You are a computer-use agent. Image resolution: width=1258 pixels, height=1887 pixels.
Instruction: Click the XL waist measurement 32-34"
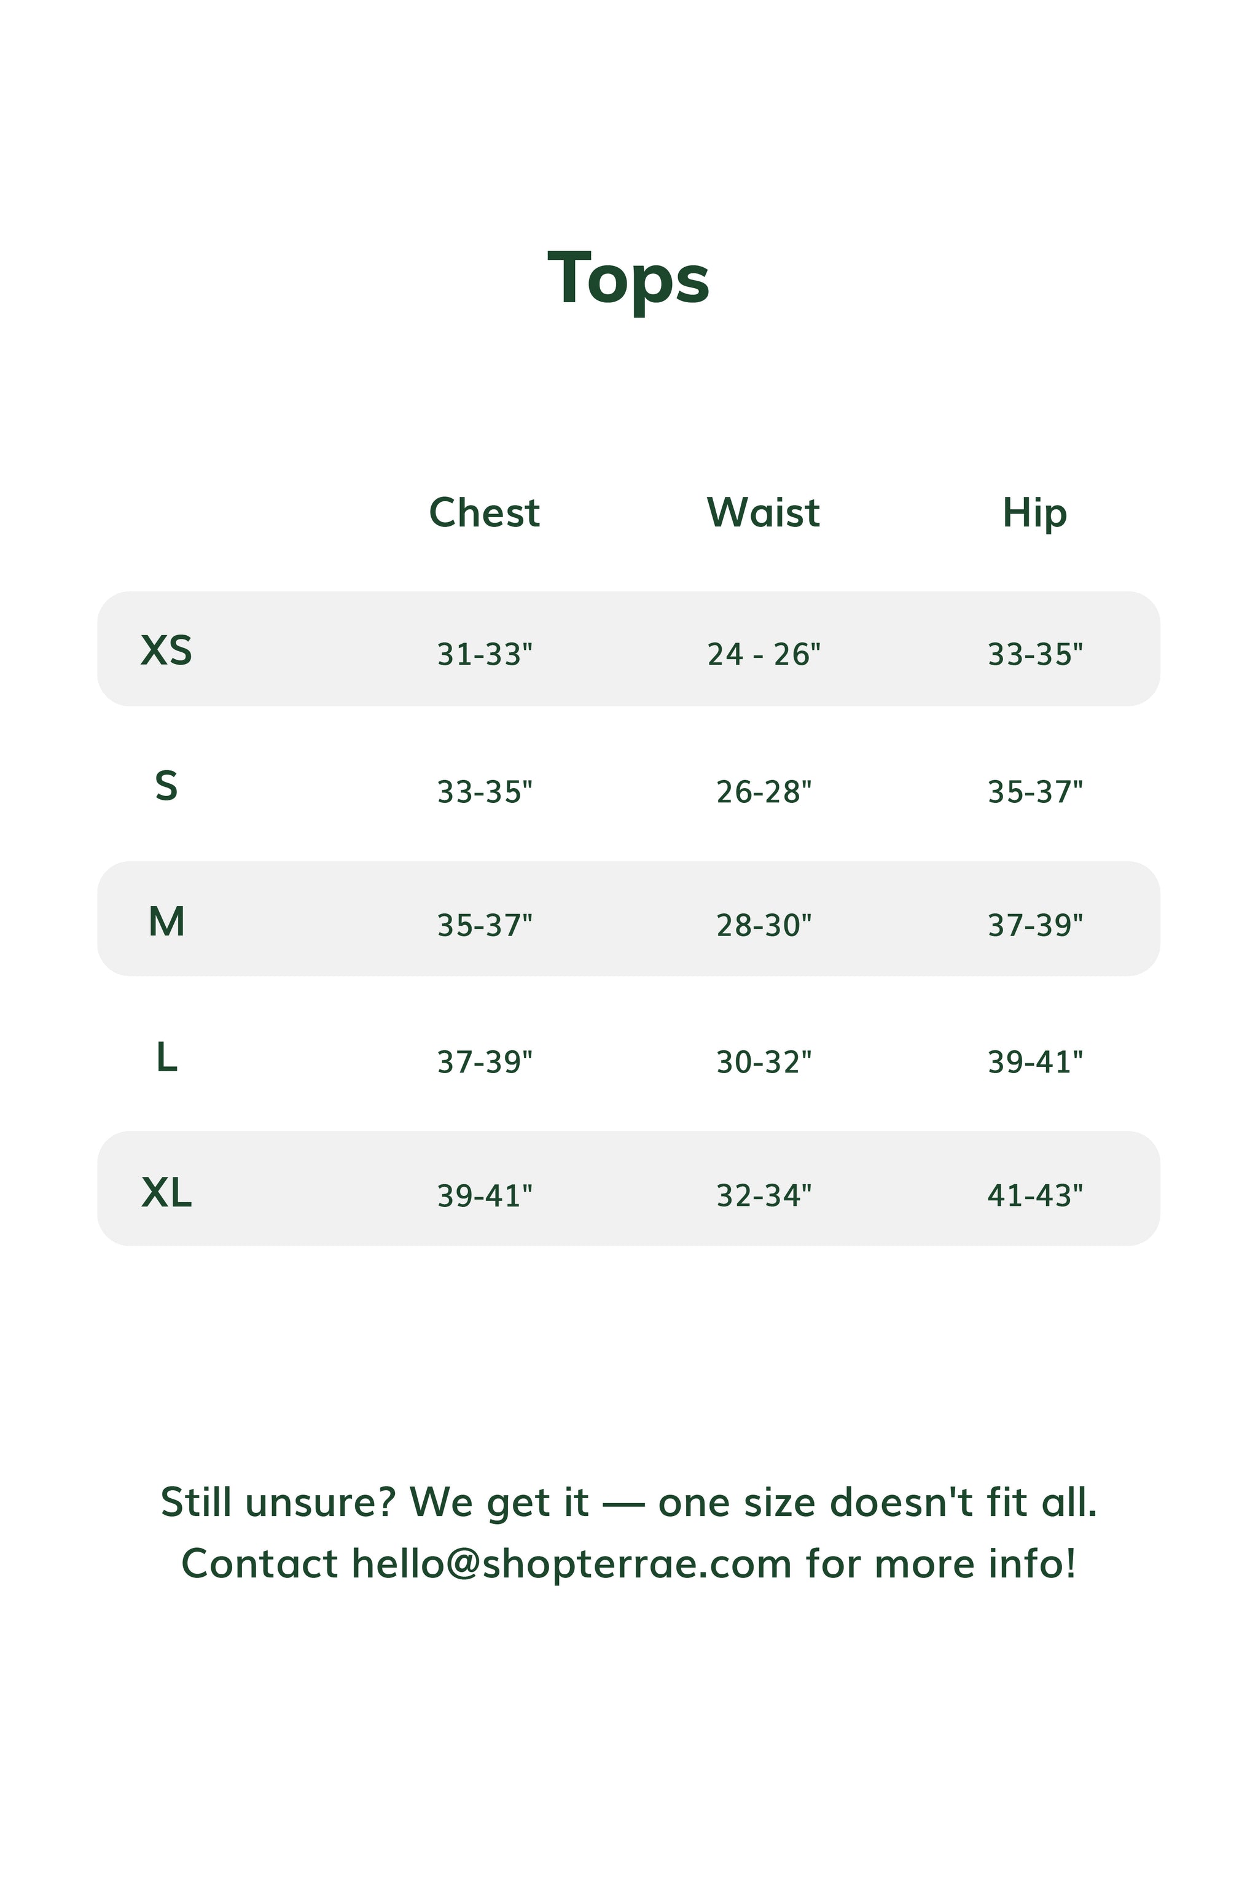[764, 1195]
